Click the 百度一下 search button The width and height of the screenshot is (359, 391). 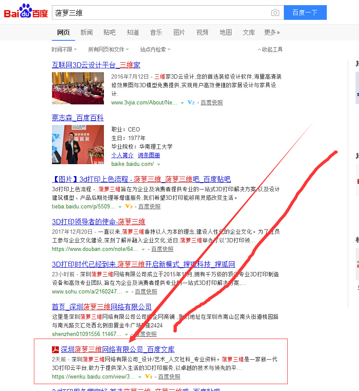click(305, 12)
